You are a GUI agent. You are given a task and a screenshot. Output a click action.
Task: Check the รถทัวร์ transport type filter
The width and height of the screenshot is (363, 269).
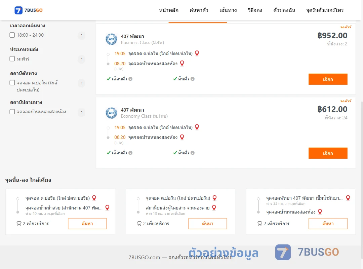point(12,59)
